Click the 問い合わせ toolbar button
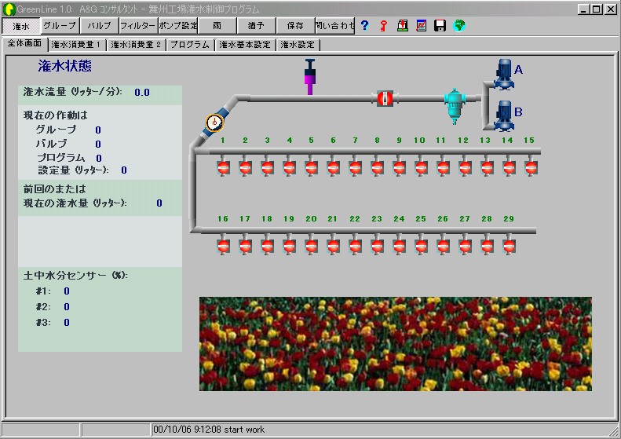This screenshot has width=621, height=439. (334, 26)
